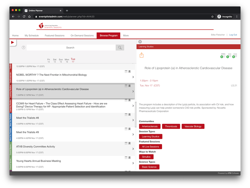Screen dimensions: 250x188
Task: Select Sun 15 in the day picker
Action: (x=61, y=60)
